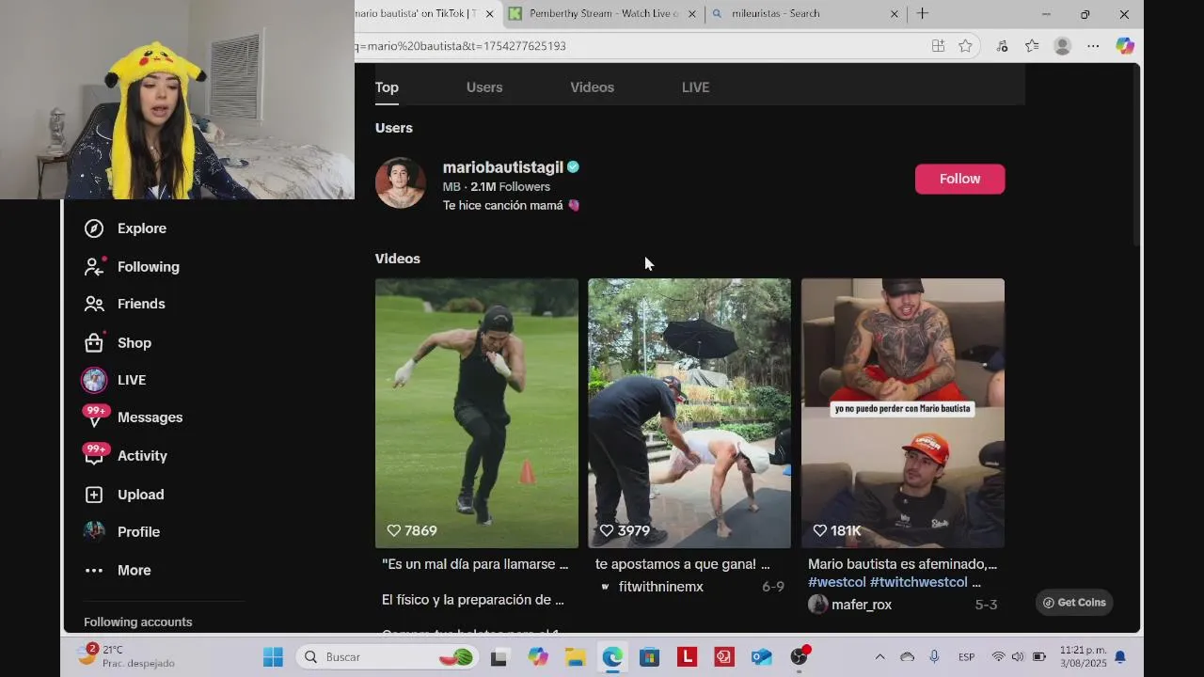Image resolution: width=1204 pixels, height=677 pixels.
Task: Click the Get Coins button
Action: click(1074, 603)
